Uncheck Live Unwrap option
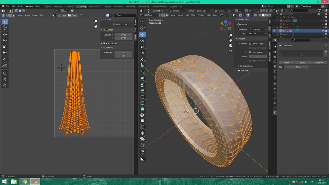329x185 pixels. tap(250, 52)
